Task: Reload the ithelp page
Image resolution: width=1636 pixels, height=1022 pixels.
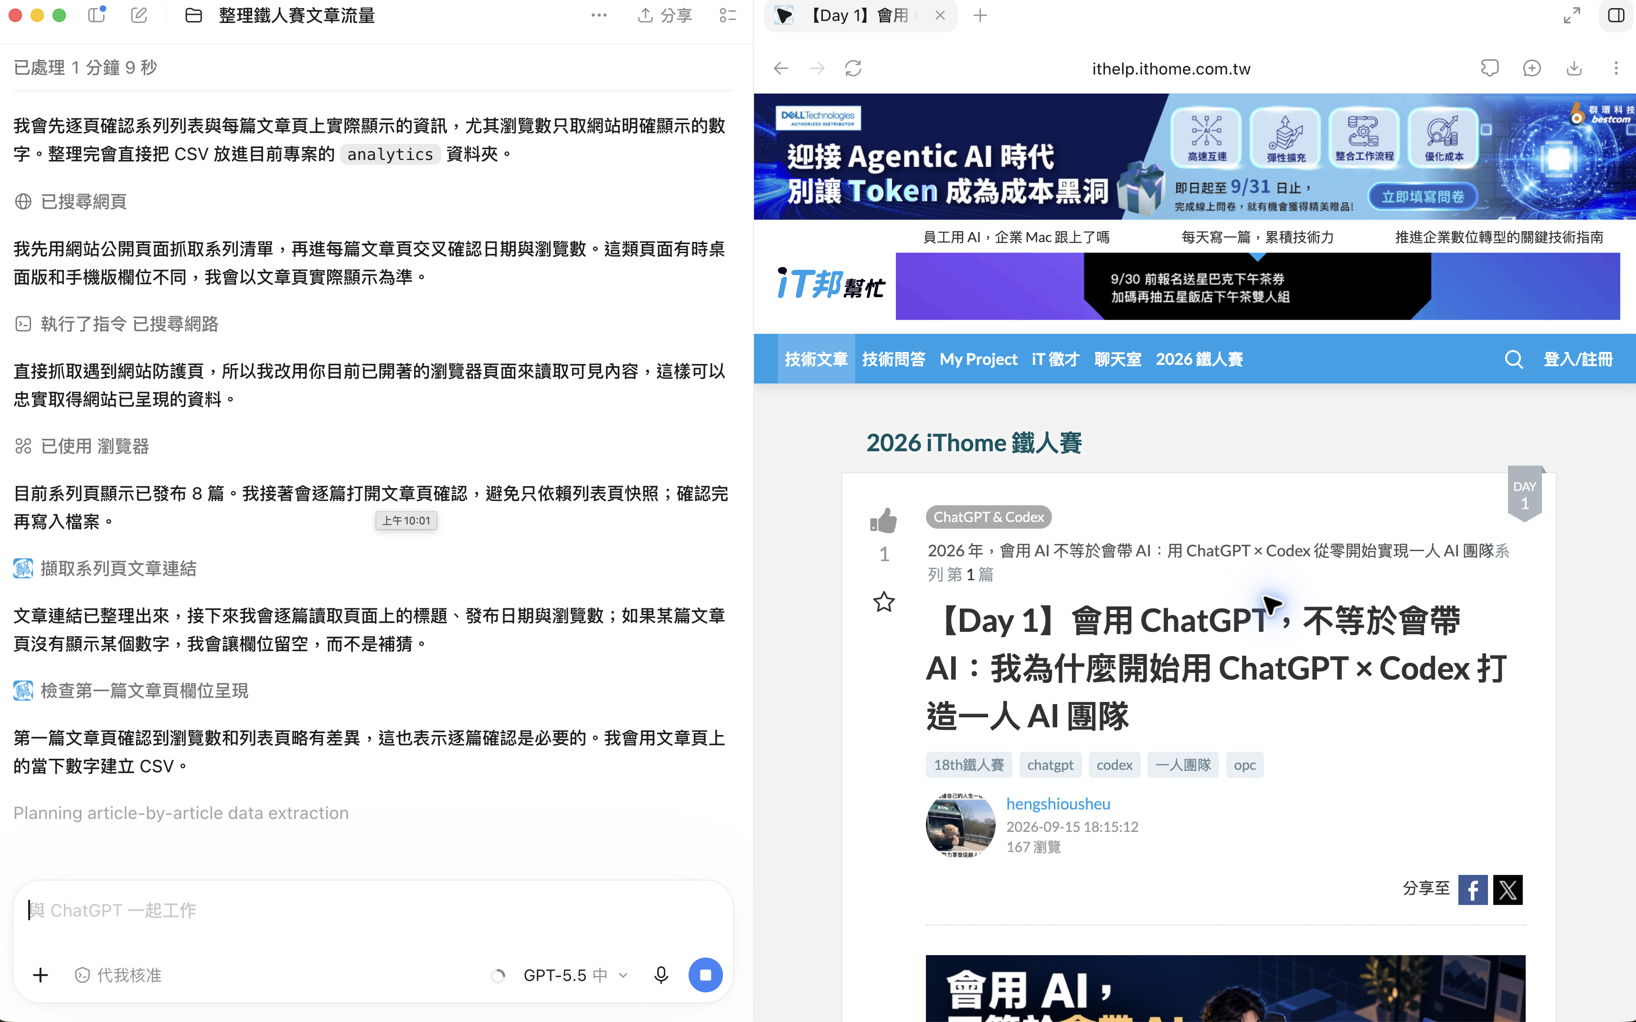Action: coord(853,68)
